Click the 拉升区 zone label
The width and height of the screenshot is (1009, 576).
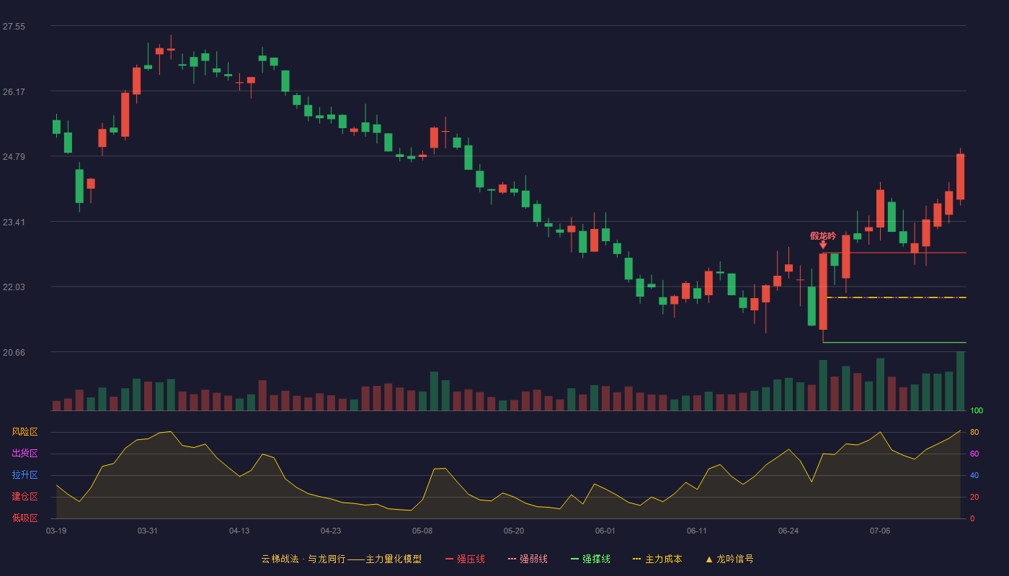click(x=25, y=475)
